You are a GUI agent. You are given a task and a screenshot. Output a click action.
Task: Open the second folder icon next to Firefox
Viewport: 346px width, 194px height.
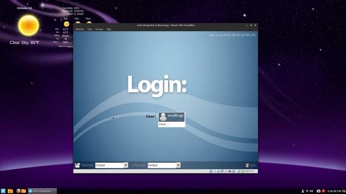click(24, 191)
